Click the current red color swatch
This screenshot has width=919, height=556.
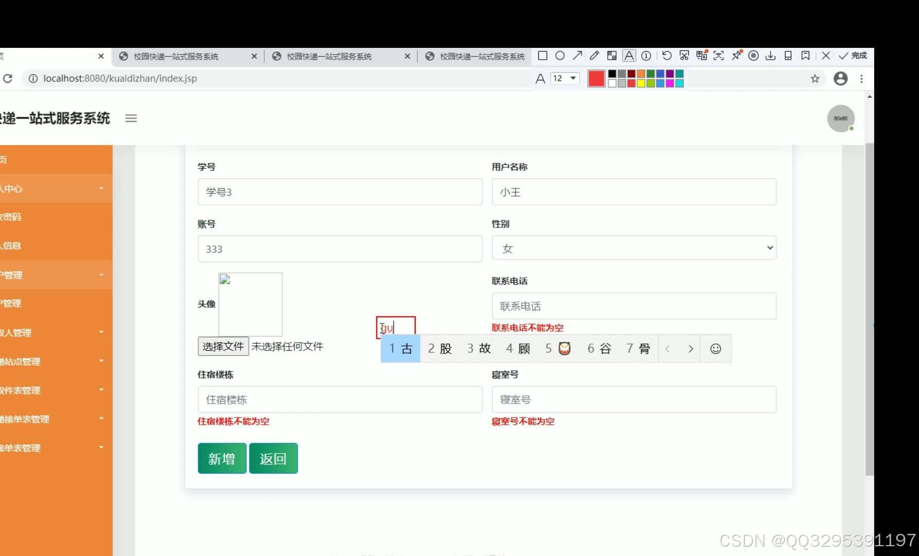596,79
